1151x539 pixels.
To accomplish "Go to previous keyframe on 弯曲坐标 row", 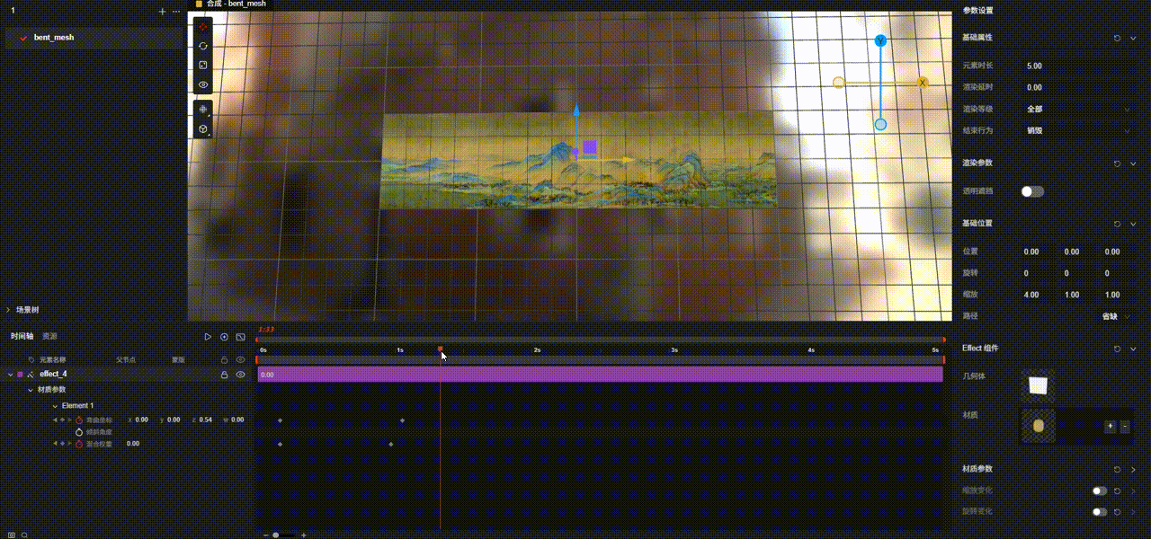I will 54,420.
